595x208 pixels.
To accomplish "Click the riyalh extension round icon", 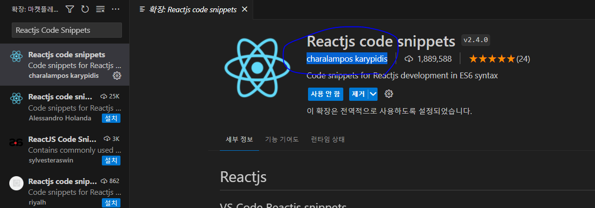I will pos(16,183).
